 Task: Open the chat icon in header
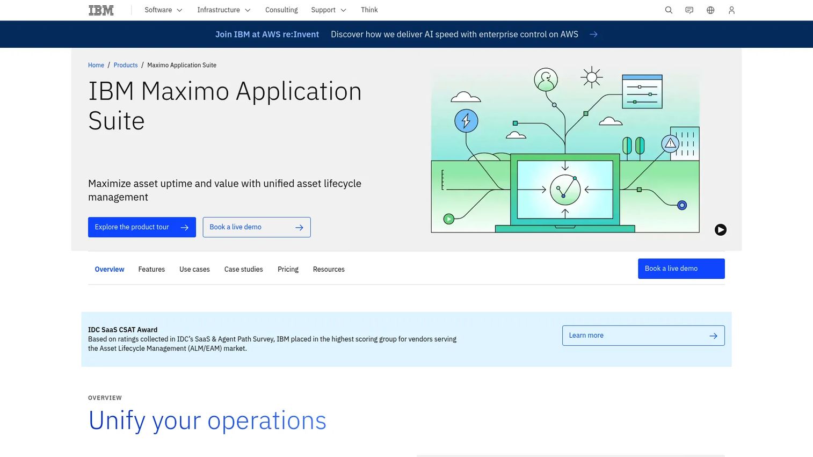[689, 10]
